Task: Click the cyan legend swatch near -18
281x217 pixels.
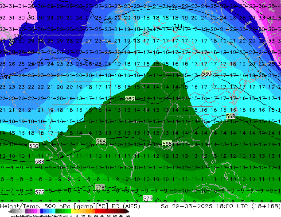Action: coord(54,211)
